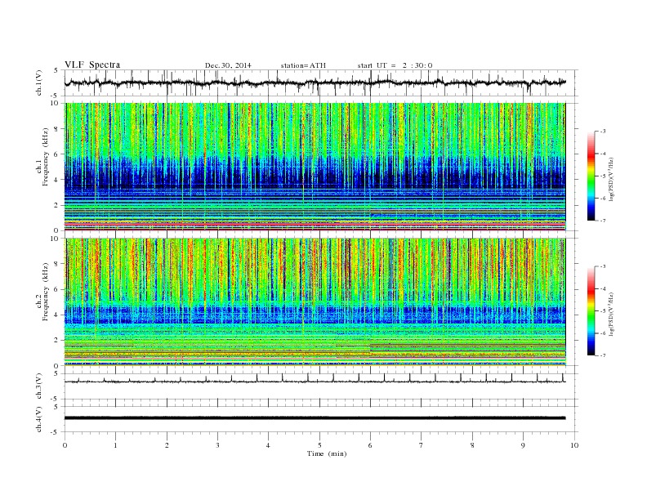Select the "ch.4(V)" axis label
The height and width of the screenshot is (500, 647).
click(38, 419)
